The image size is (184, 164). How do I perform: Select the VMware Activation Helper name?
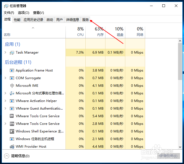36,101
